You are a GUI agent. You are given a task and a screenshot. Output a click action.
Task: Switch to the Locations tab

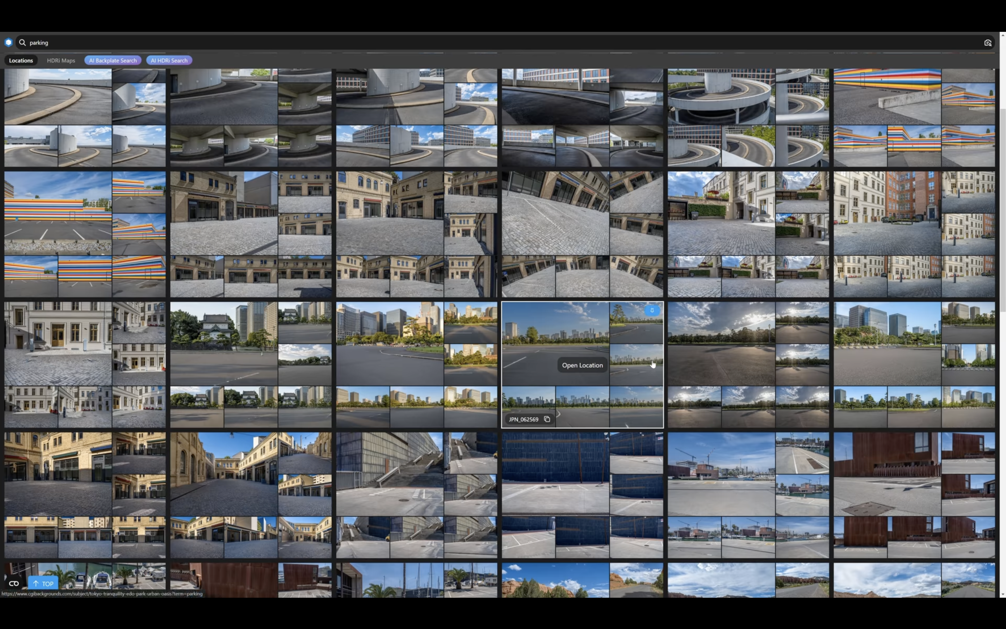pos(21,60)
